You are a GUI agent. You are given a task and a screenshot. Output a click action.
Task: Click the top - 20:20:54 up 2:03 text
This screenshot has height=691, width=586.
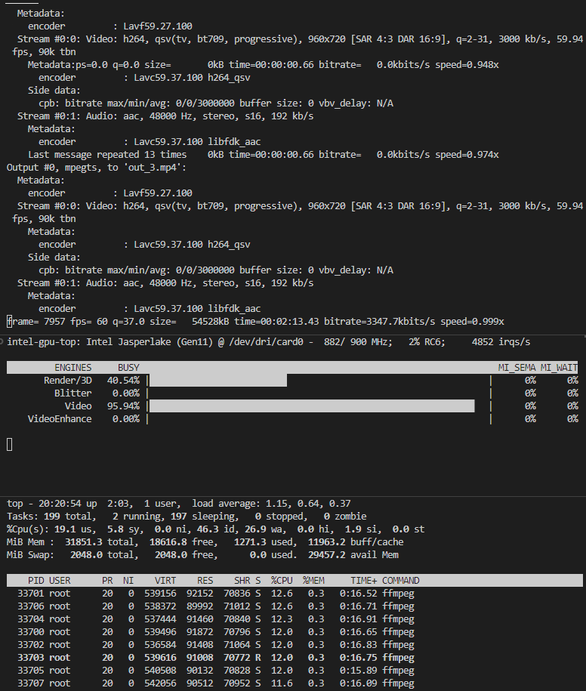[69, 503]
